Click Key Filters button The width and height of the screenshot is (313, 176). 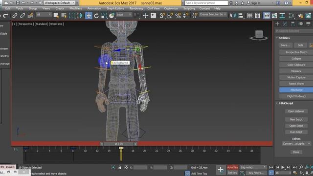[x=256, y=173]
